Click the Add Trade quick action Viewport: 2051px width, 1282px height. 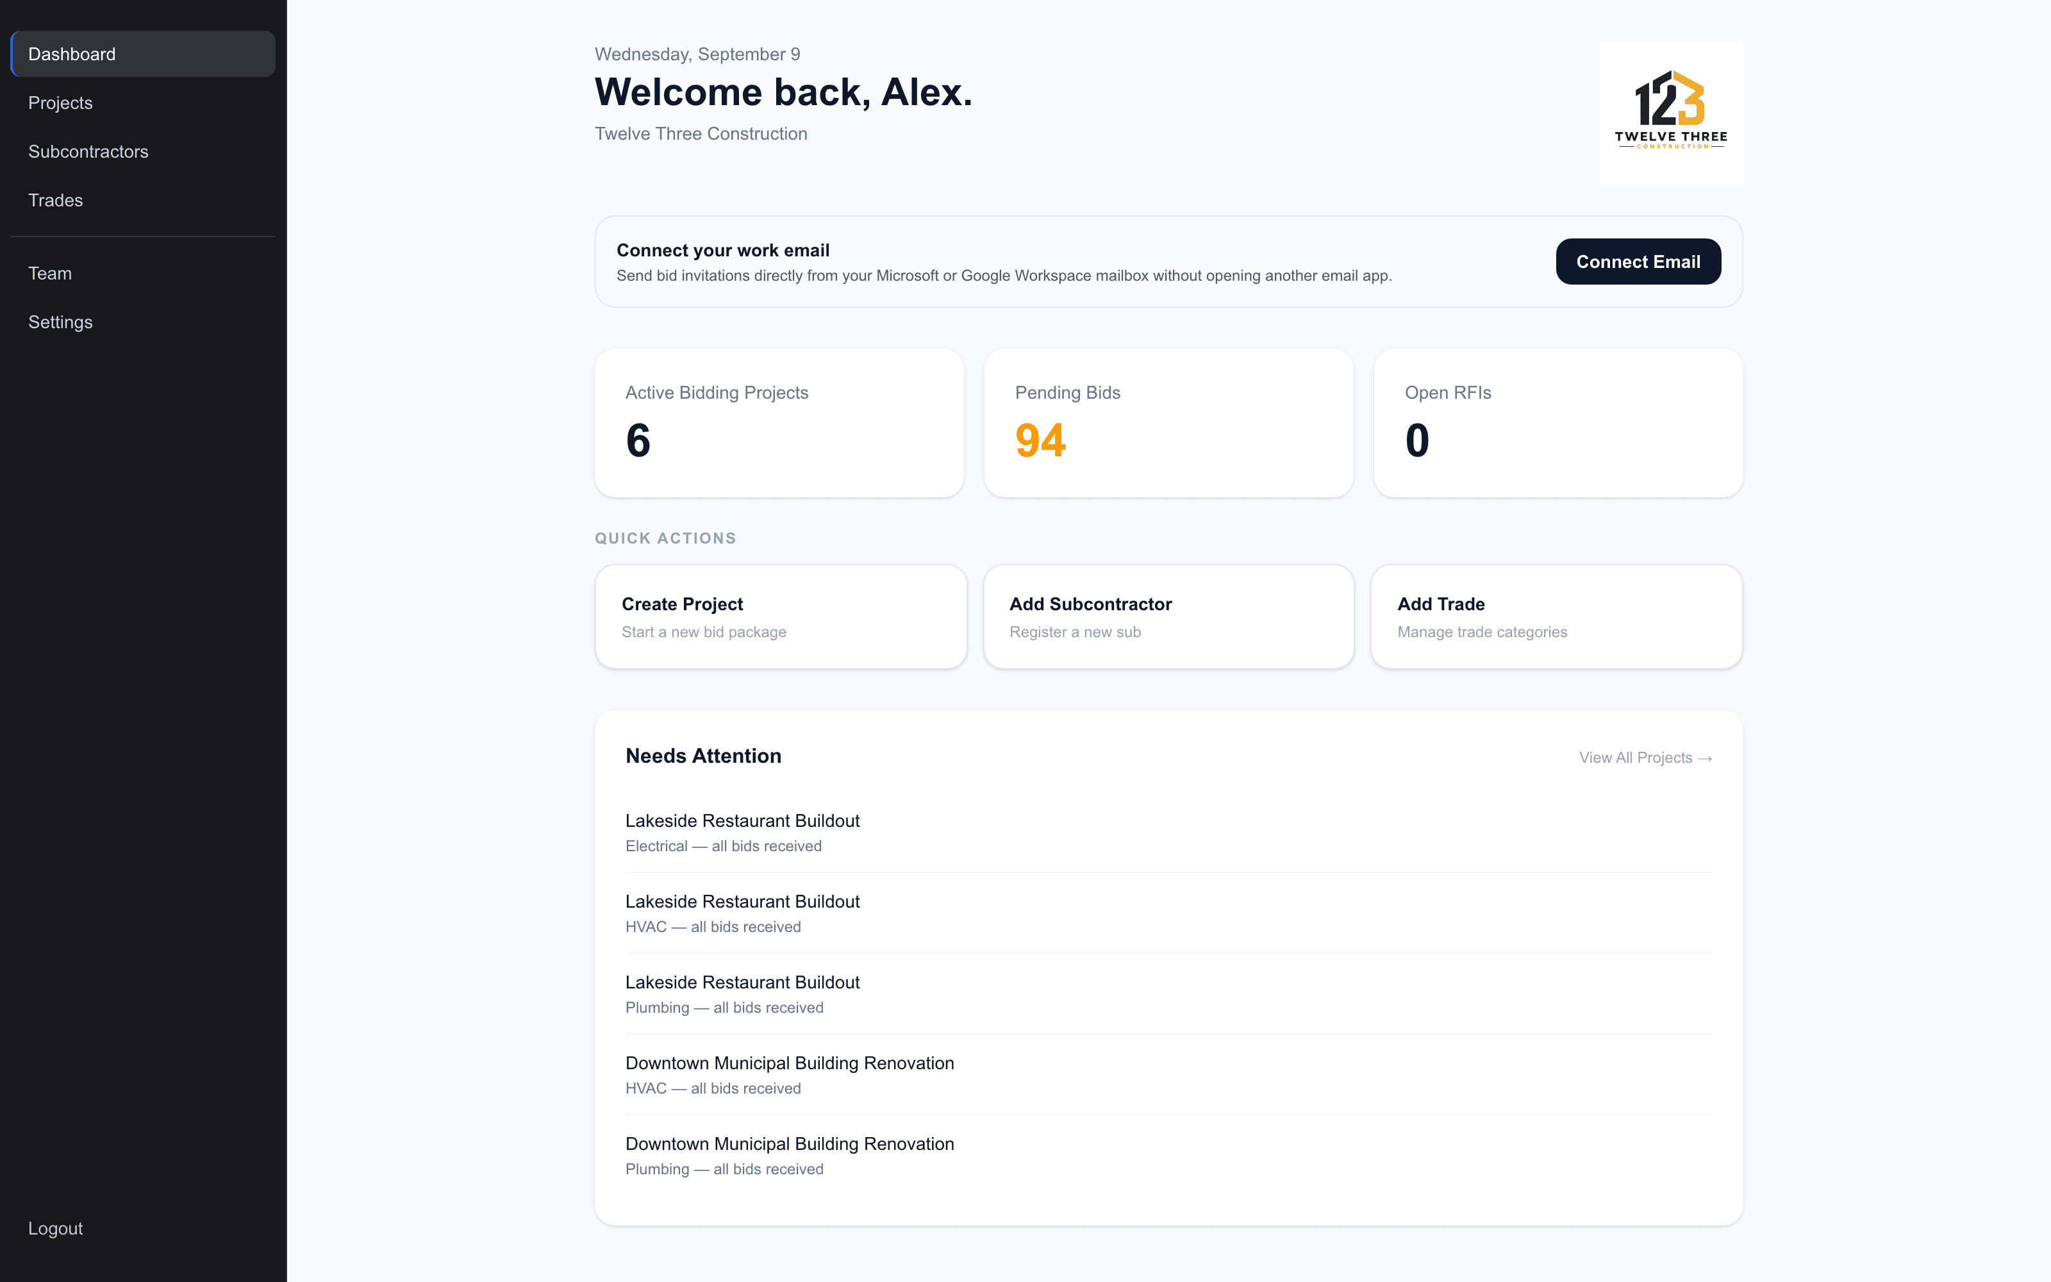(1556, 617)
